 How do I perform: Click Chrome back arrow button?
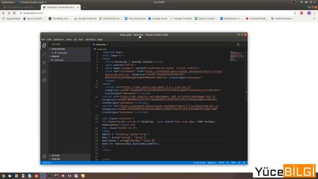pos(3,13)
